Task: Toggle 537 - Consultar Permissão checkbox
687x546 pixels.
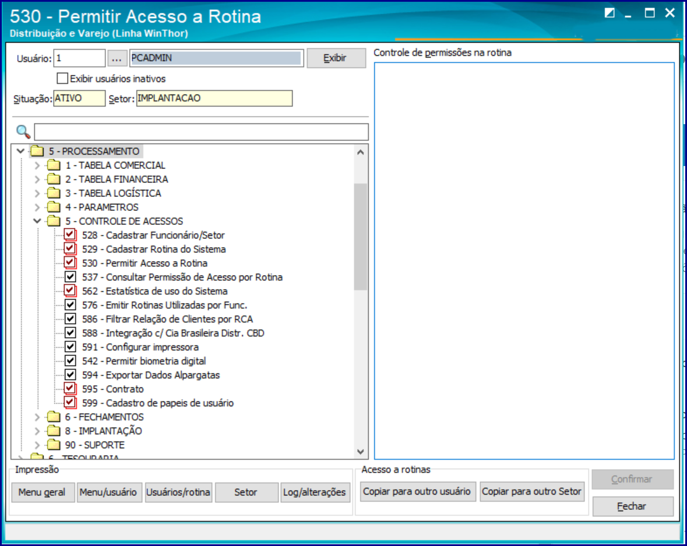Action: click(70, 277)
